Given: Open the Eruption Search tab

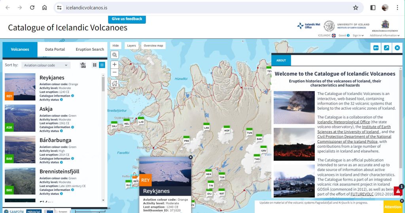Looking at the screenshot, I should (90, 49).
